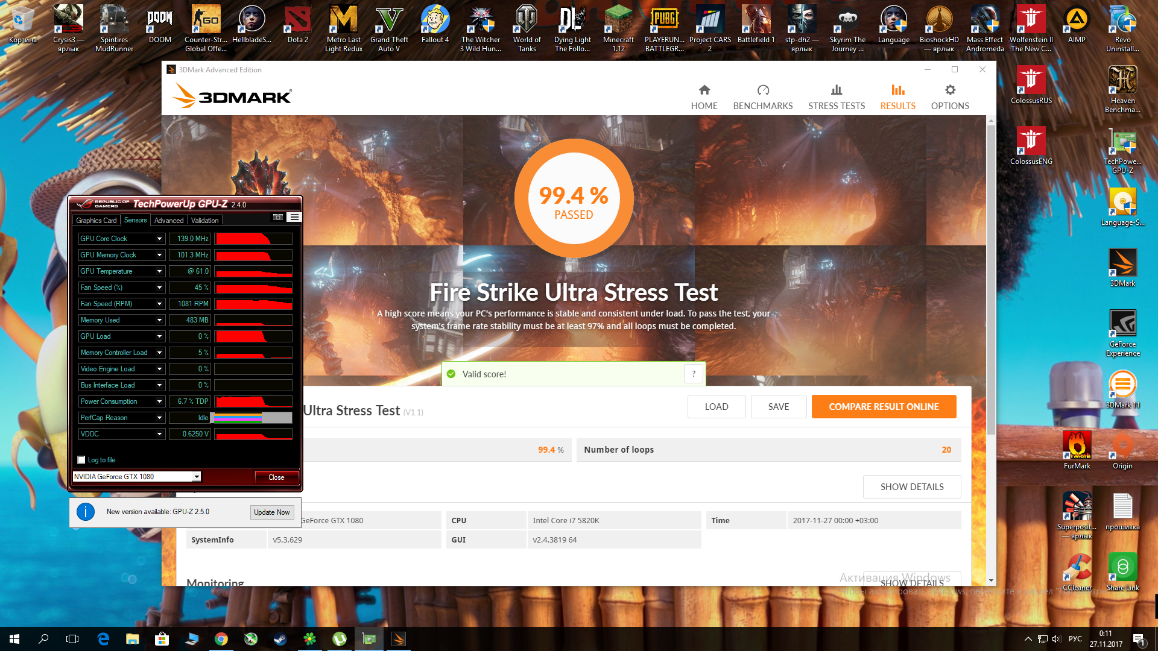The height and width of the screenshot is (651, 1158).
Task: Click the valid score help question mark
Action: 694,374
